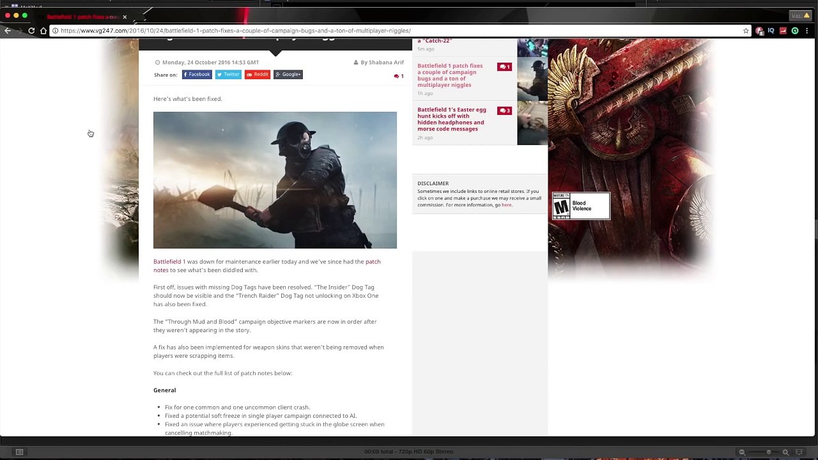Close the Battlefield 1 patch browser tab
This screenshot has width=818, height=460.
click(125, 17)
